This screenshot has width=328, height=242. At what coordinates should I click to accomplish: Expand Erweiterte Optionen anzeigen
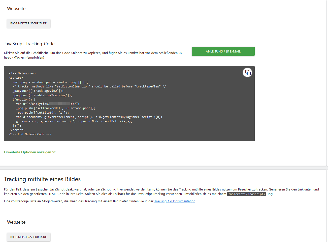coord(30,152)
